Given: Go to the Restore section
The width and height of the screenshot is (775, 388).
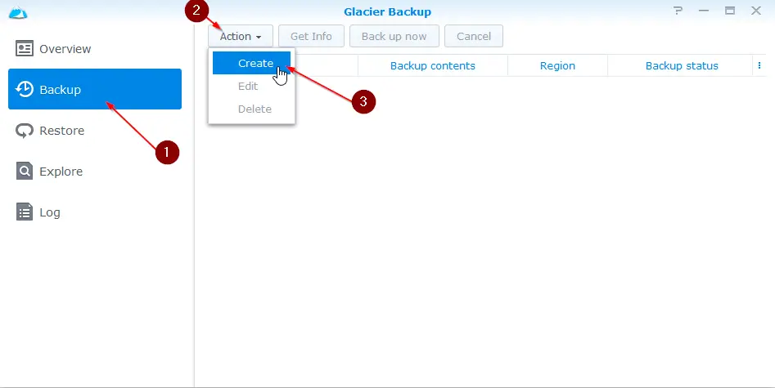Looking at the screenshot, I should [95, 131].
